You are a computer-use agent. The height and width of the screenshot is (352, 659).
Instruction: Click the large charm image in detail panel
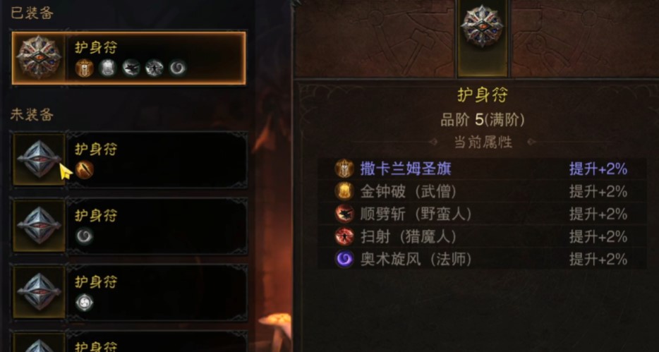[x=482, y=26]
